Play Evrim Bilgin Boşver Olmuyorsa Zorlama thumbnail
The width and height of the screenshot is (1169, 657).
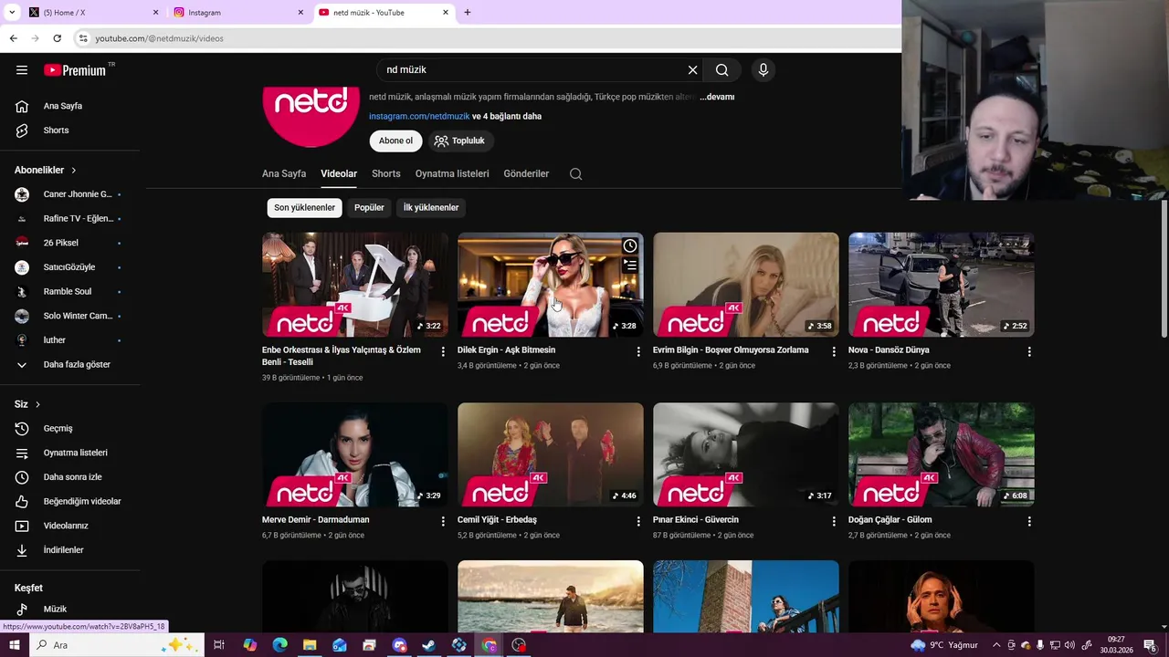(x=746, y=285)
